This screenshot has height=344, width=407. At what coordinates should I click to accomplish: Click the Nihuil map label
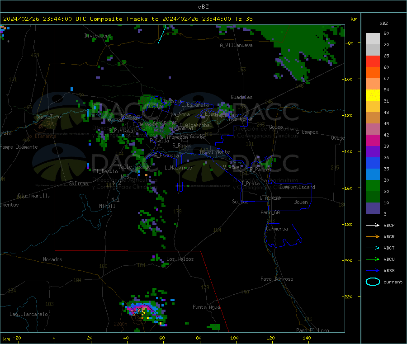pyautogui.click(x=107, y=206)
